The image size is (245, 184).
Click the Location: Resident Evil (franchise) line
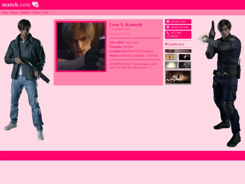132,51
